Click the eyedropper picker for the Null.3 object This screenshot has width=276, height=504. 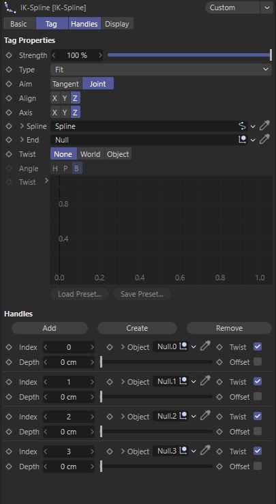[205, 451]
